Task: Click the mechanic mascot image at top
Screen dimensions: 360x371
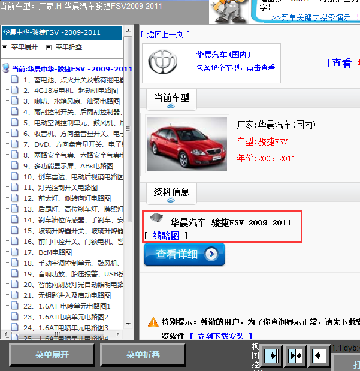Action: 228,11
